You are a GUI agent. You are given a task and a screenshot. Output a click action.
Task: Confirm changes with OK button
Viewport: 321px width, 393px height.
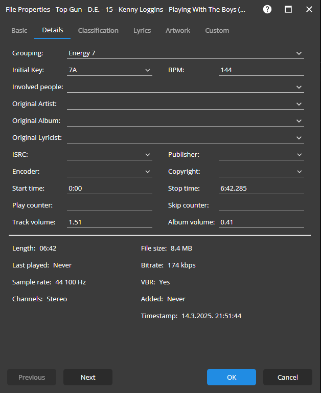232,378
